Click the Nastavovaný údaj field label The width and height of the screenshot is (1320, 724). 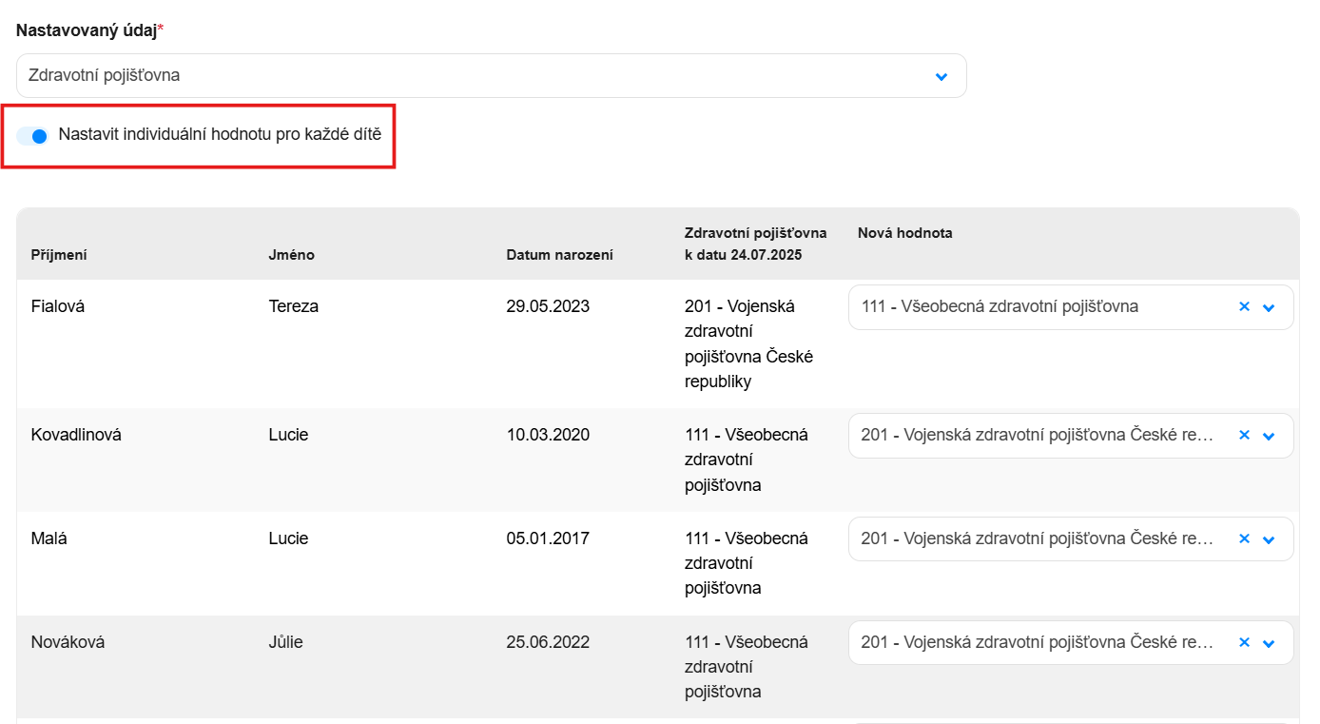(89, 29)
